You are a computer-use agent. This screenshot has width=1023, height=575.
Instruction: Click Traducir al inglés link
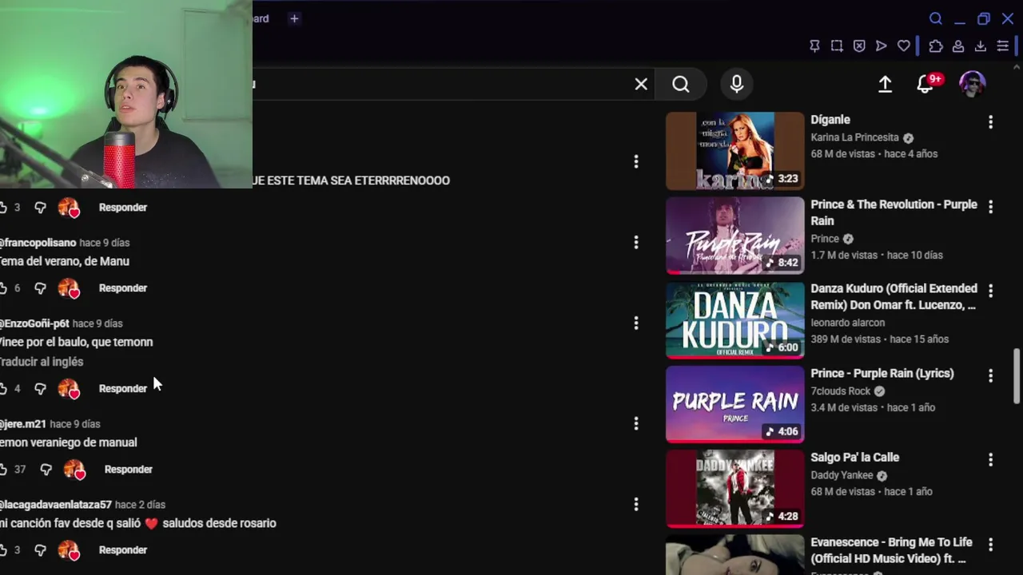click(41, 362)
